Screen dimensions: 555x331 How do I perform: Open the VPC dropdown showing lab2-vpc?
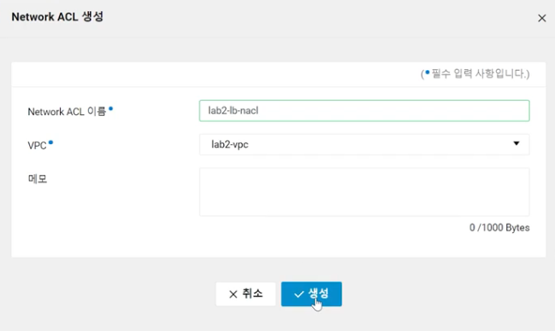click(x=364, y=144)
